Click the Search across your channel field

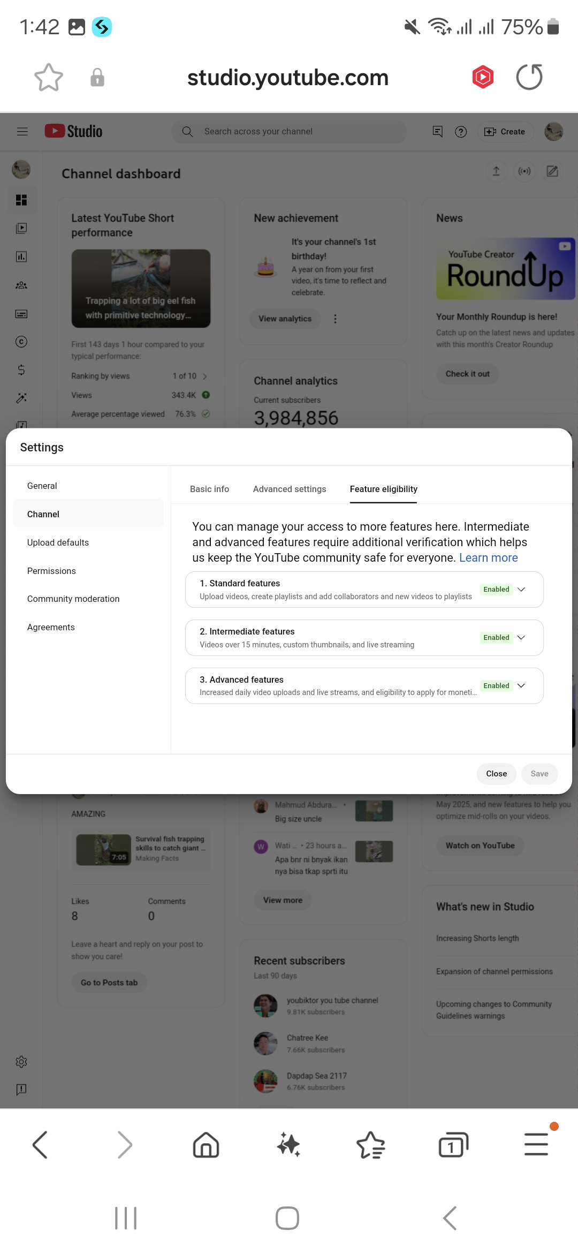pos(289,132)
